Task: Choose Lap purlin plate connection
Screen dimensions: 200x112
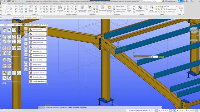Action: tap(38, 64)
